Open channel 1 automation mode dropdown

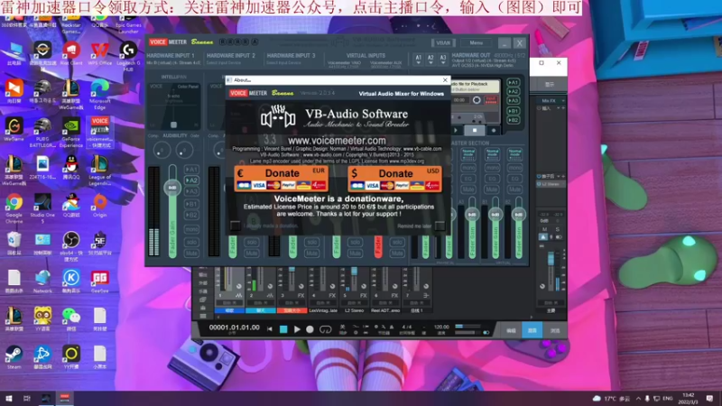[x=230, y=302]
